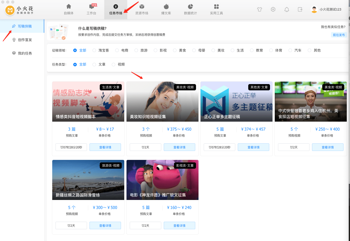
Task: View details of 中式快餐 短视频征集
Action: (x=328, y=147)
